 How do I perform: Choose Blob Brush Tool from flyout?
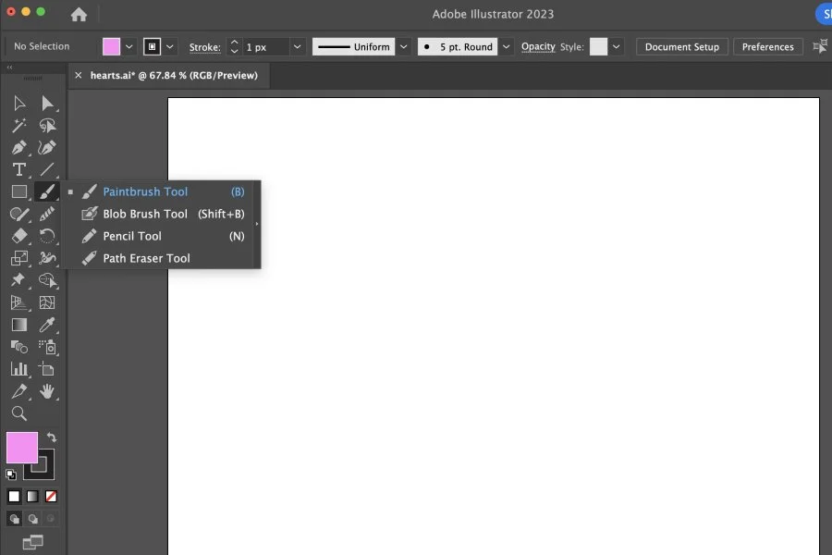click(x=157, y=214)
